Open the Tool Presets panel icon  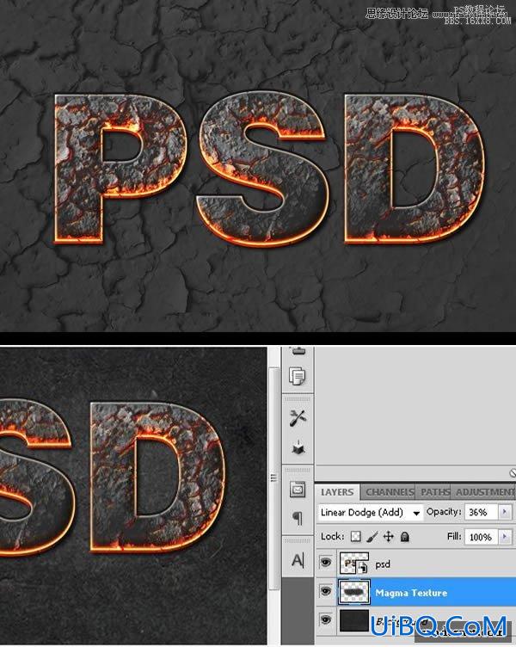point(298,418)
